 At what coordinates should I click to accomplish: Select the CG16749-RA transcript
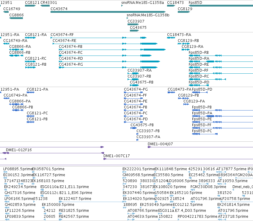tap(6, 44)
